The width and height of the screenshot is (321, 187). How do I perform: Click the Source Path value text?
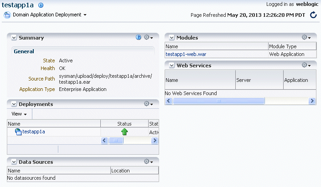pos(105,79)
